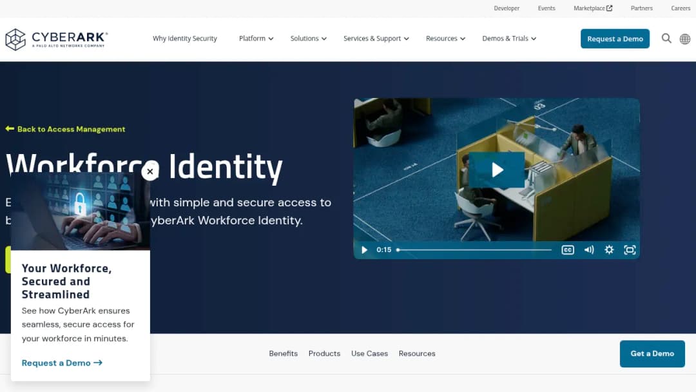Seek on the video progress bar
The height and width of the screenshot is (392, 696).
pos(474,250)
